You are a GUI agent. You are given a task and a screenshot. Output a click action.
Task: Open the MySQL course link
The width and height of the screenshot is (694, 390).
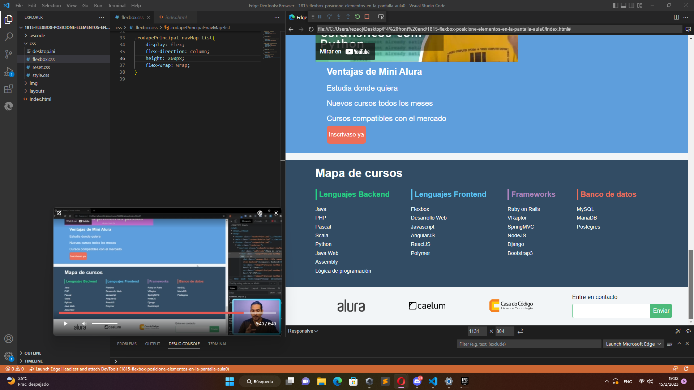point(586,209)
